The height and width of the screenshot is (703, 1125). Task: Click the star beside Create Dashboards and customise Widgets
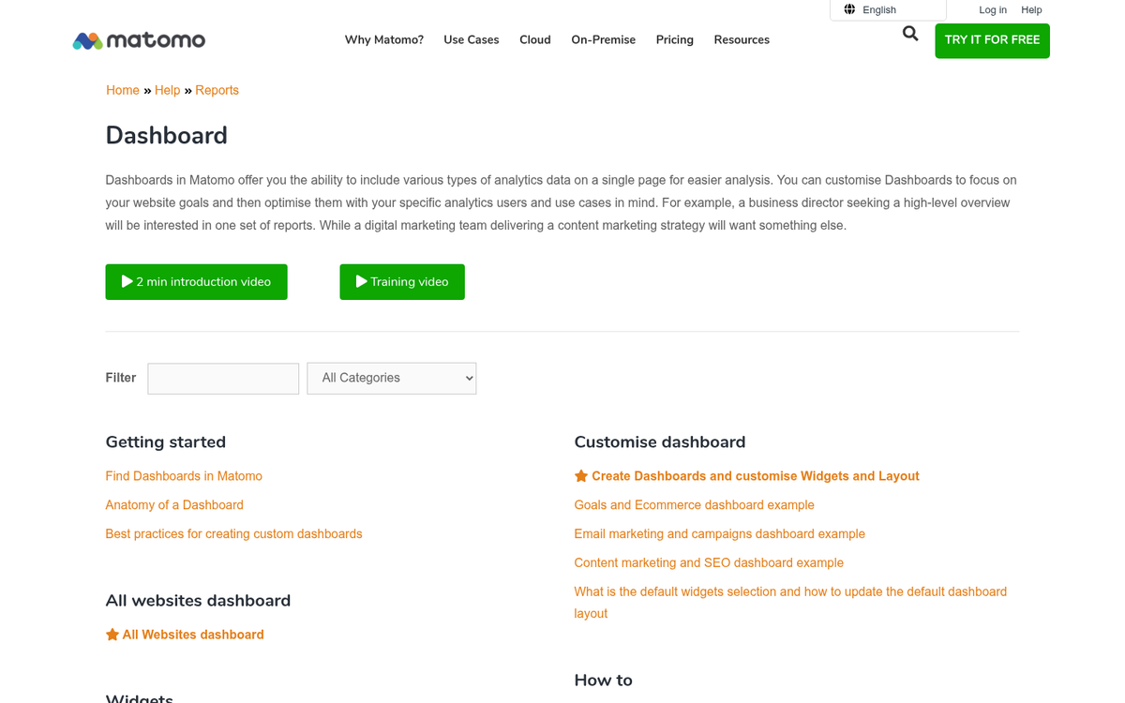coord(580,475)
